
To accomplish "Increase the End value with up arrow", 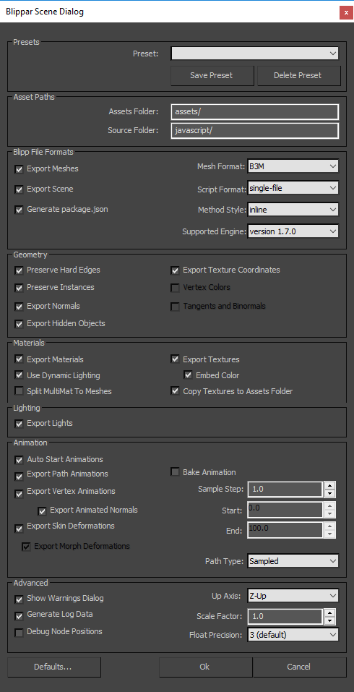I will 330,526.
